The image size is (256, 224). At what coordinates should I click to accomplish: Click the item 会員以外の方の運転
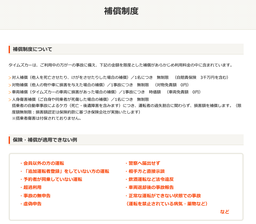pyautogui.click(x=44, y=163)
